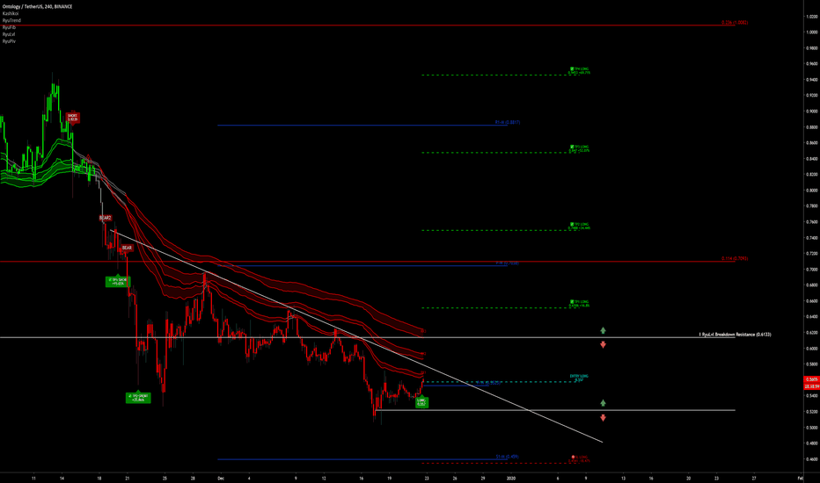Click the green LONG signal box near latest candles
Screen dimensions: 820x483
421,402
